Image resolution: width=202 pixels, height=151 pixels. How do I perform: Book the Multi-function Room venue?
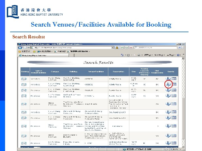(24, 143)
